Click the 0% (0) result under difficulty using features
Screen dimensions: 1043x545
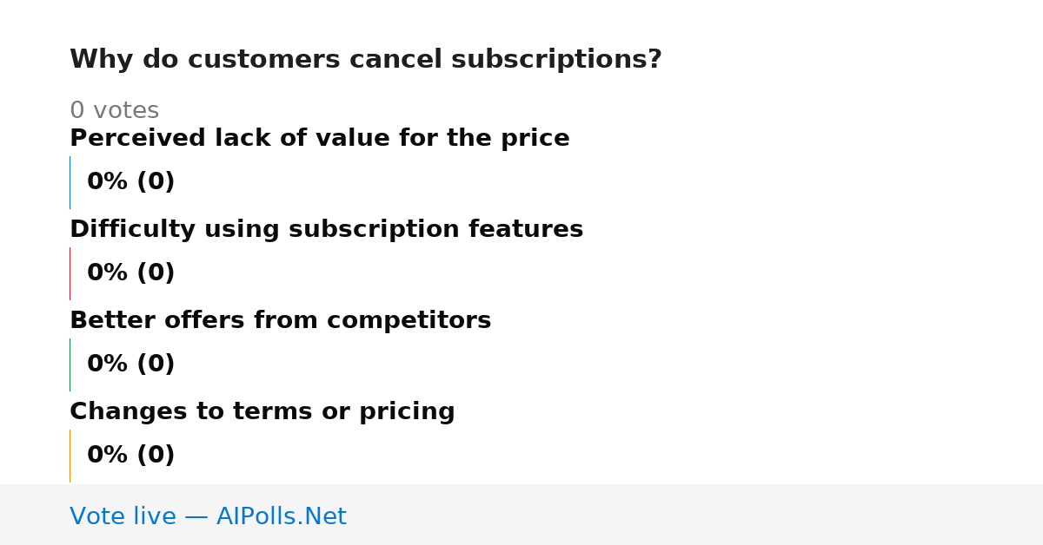[x=131, y=273]
